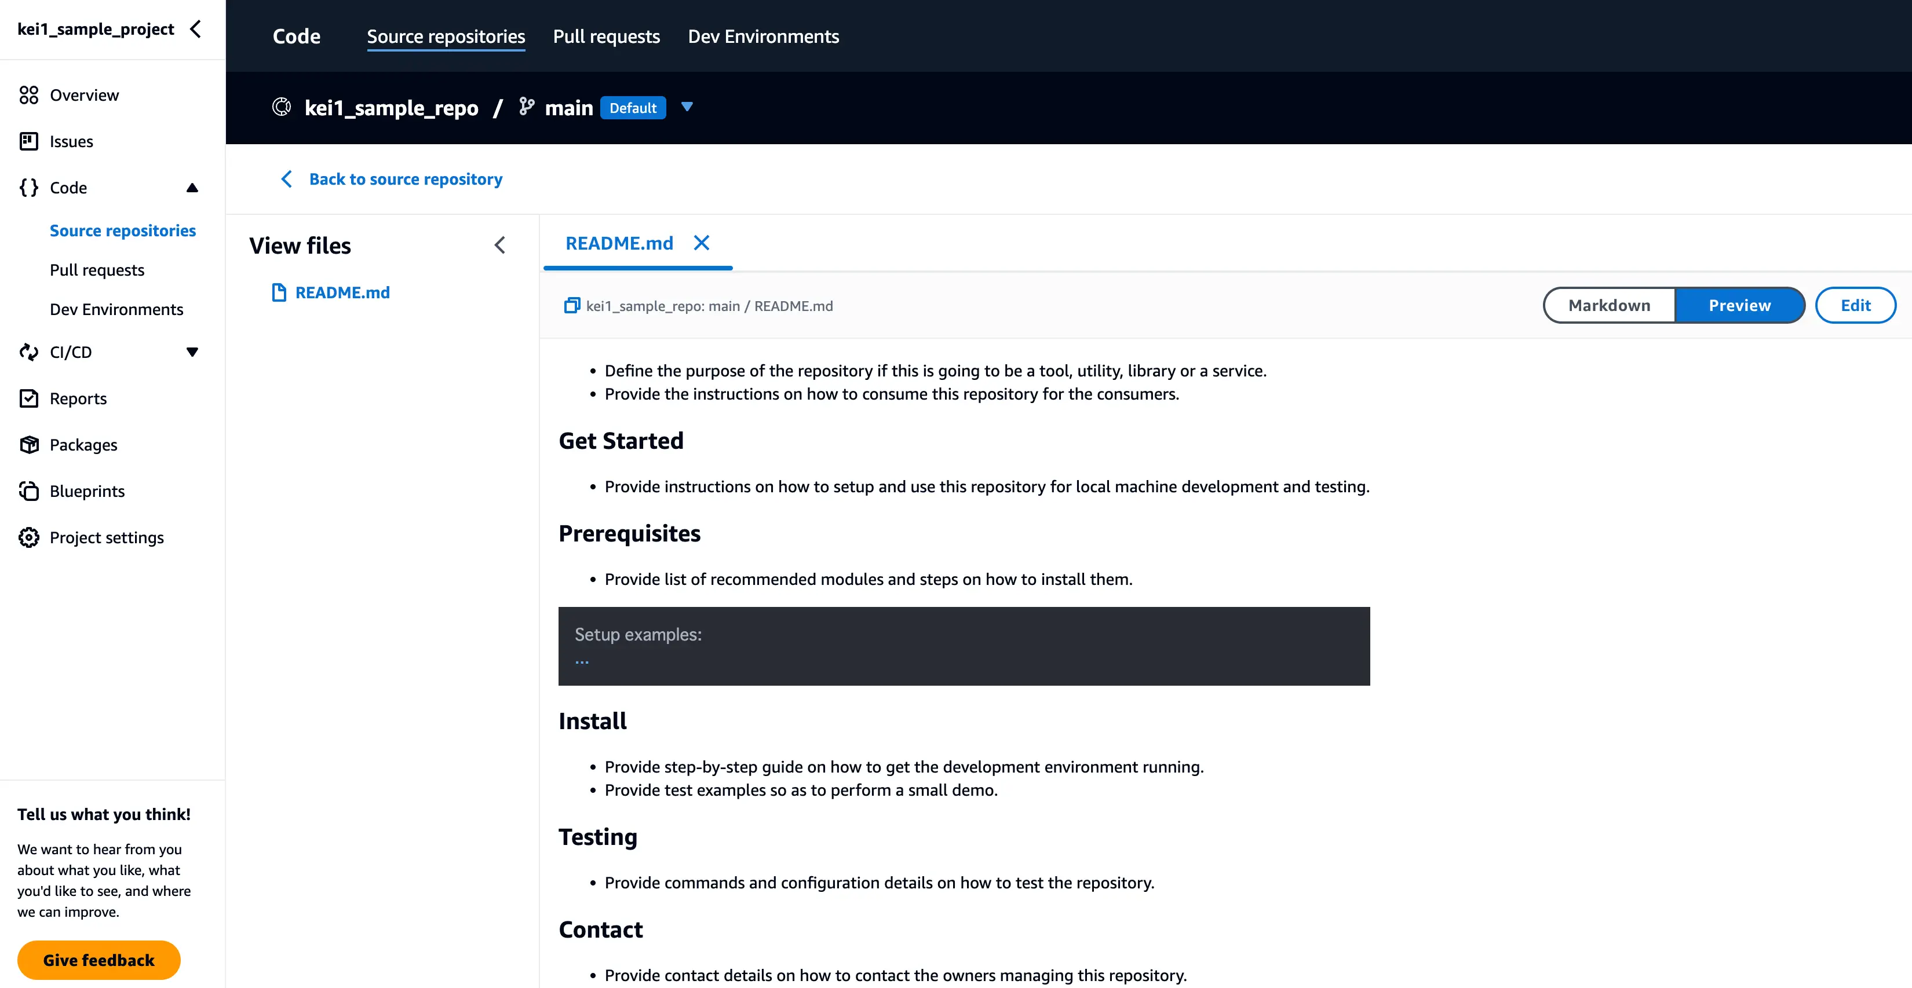This screenshot has height=988, width=1912.
Task: Open the Packages page
Action: (x=83, y=445)
